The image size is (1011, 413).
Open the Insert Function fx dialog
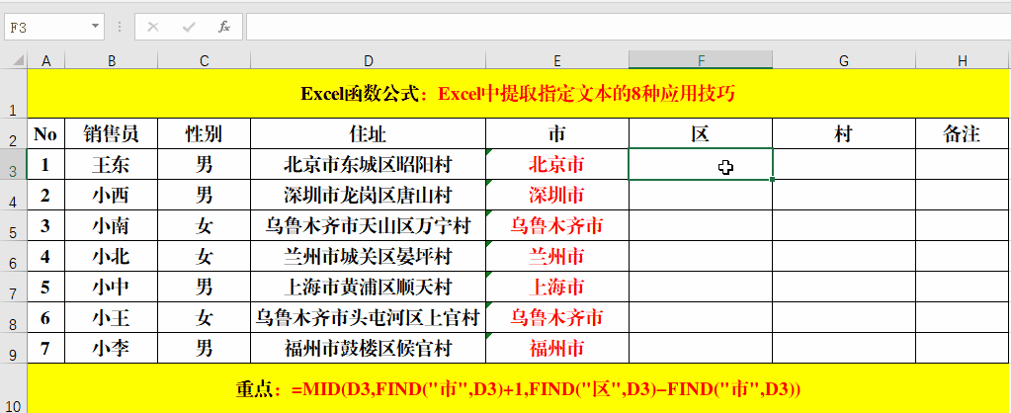click(x=224, y=27)
